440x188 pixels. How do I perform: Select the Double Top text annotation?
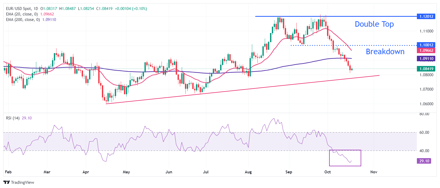pyautogui.click(x=374, y=24)
